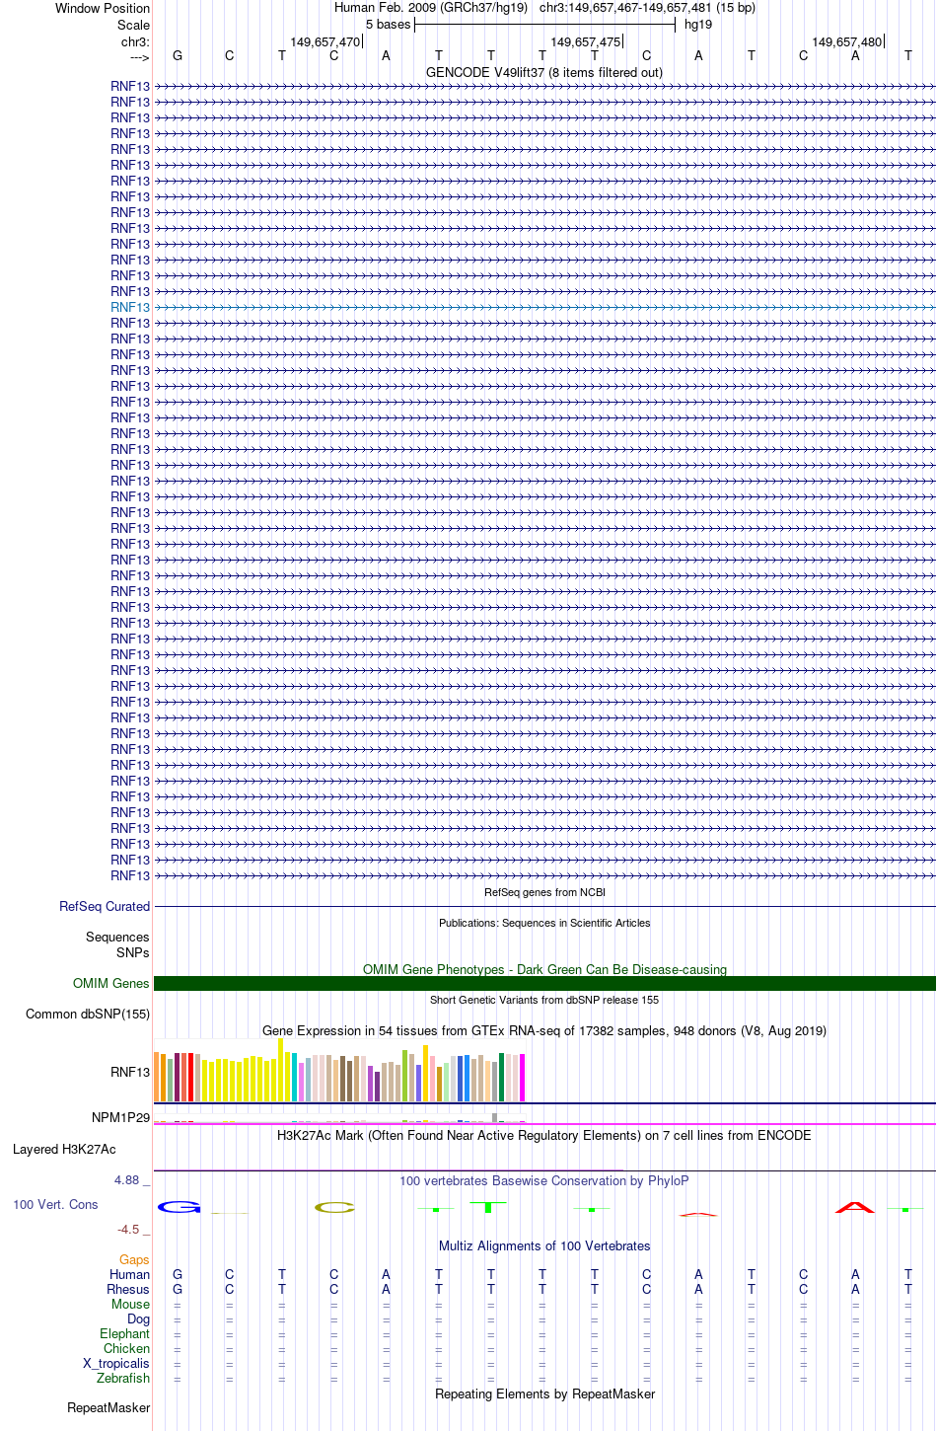This screenshot has height=1431, width=937.
Task: Select the light-blue highlighted RNF13 transcript label
Action: tap(130, 307)
